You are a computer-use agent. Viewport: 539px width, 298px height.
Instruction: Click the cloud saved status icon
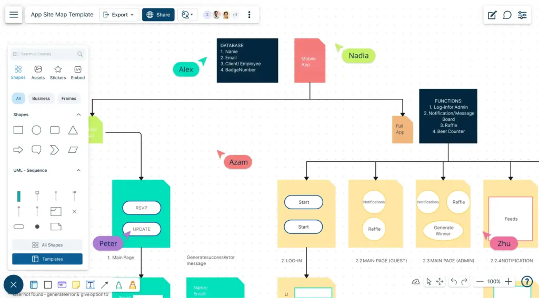(x=416, y=282)
